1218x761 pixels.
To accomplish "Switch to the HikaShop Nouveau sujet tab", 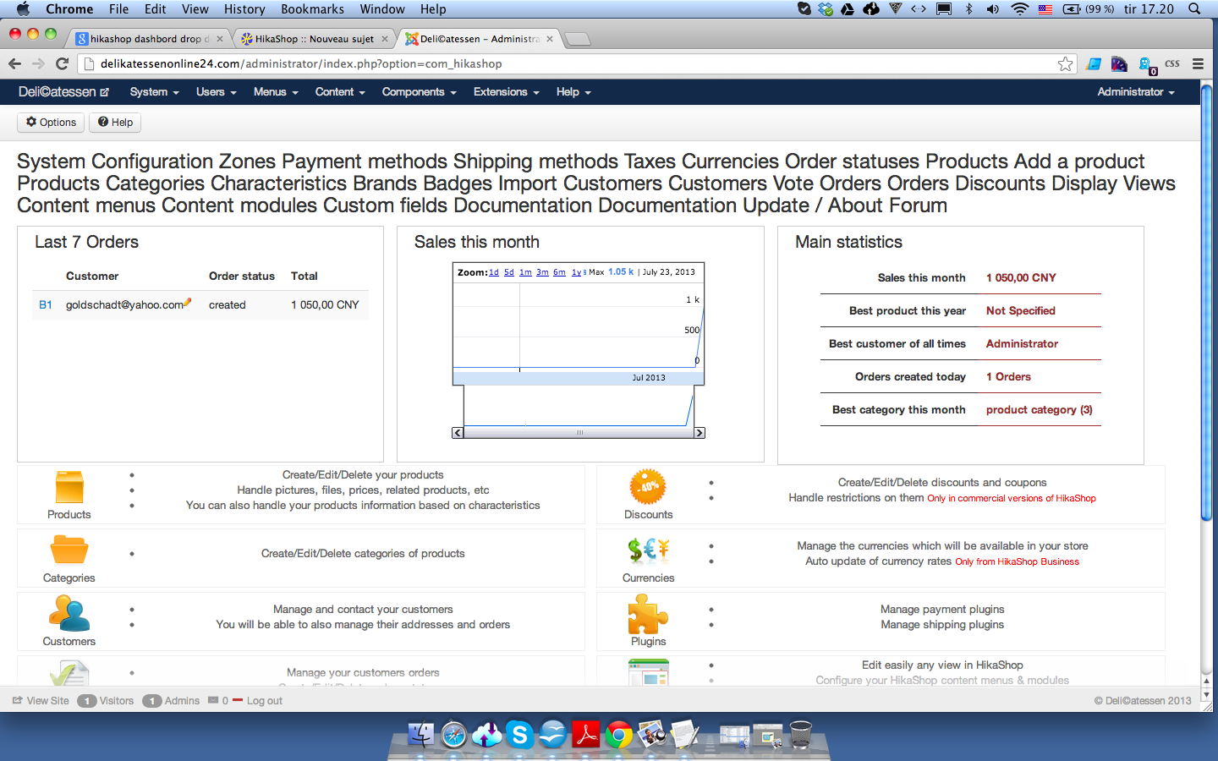I will tap(314, 39).
